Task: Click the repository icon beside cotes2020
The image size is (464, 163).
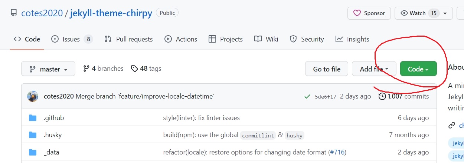Action: coord(14,13)
